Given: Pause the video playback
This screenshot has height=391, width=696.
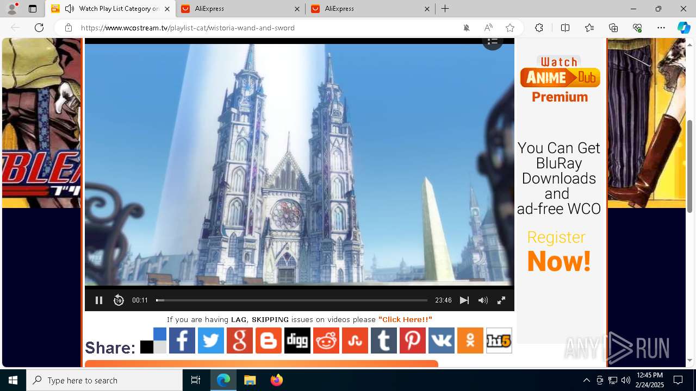Looking at the screenshot, I should point(98,300).
